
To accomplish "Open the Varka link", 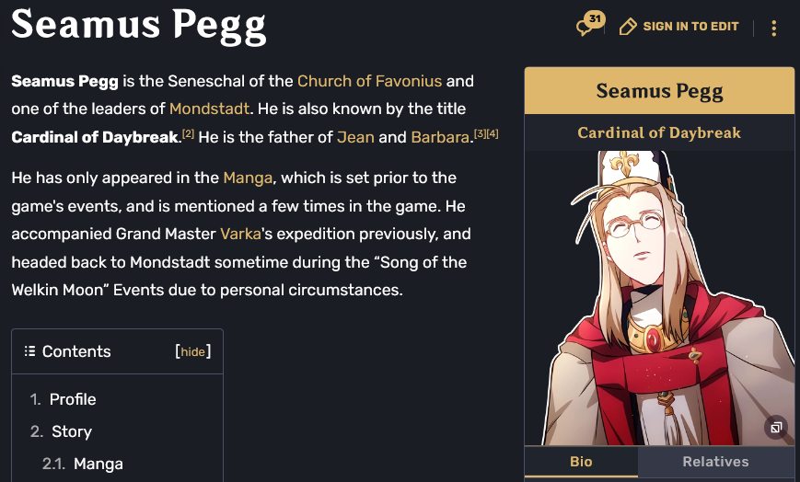I will click(241, 234).
